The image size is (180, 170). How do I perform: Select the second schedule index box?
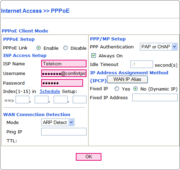pos(42,100)
